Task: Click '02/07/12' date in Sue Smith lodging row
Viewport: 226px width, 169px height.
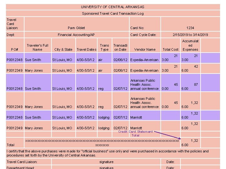Action: coord(121,115)
